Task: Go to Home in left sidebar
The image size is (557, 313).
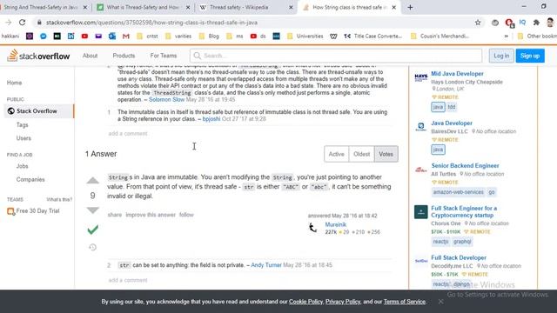Action: [14, 83]
